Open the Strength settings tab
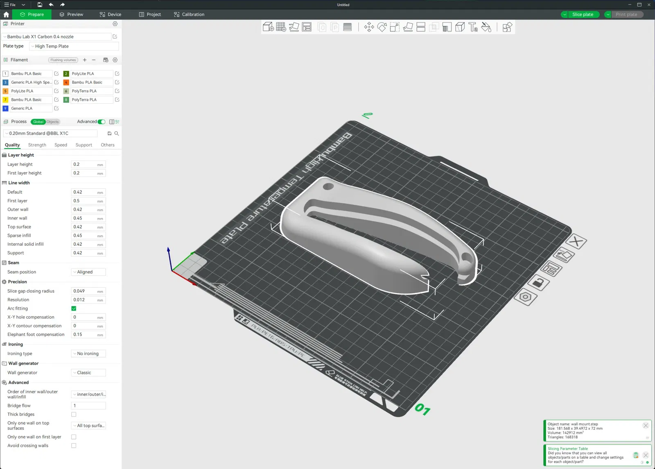 point(37,145)
